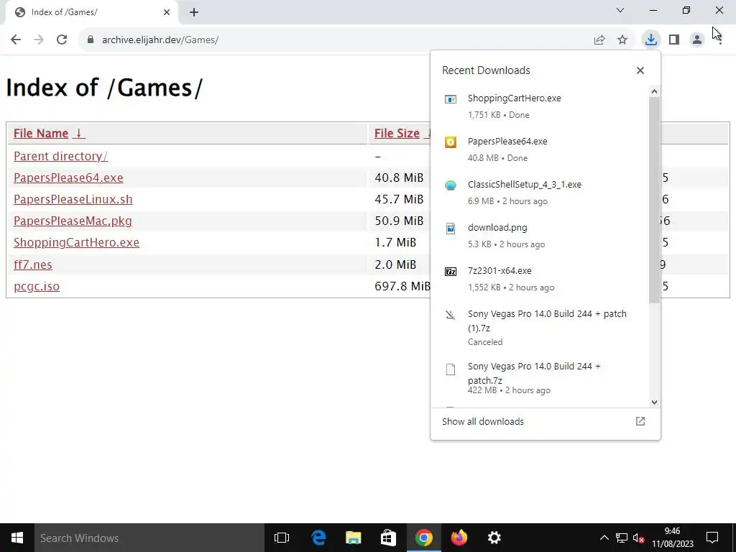Download the pcgc.iso file
Image resolution: width=736 pixels, height=552 pixels.
(x=37, y=286)
